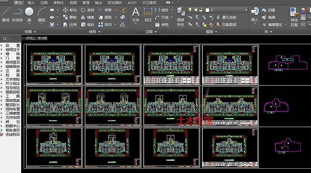The image size is (311, 173).
Task: Open 图层特性 layer properties manager
Action: (181, 17)
